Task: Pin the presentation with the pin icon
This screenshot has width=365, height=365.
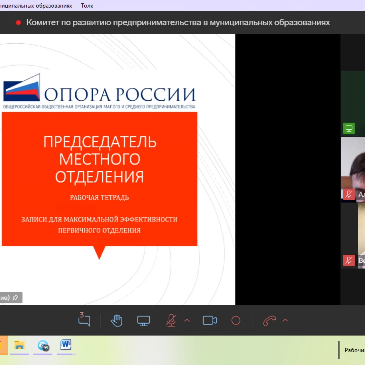Action: (x=15, y=297)
